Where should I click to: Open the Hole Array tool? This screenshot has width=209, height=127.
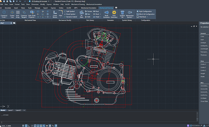(x=18, y=14)
